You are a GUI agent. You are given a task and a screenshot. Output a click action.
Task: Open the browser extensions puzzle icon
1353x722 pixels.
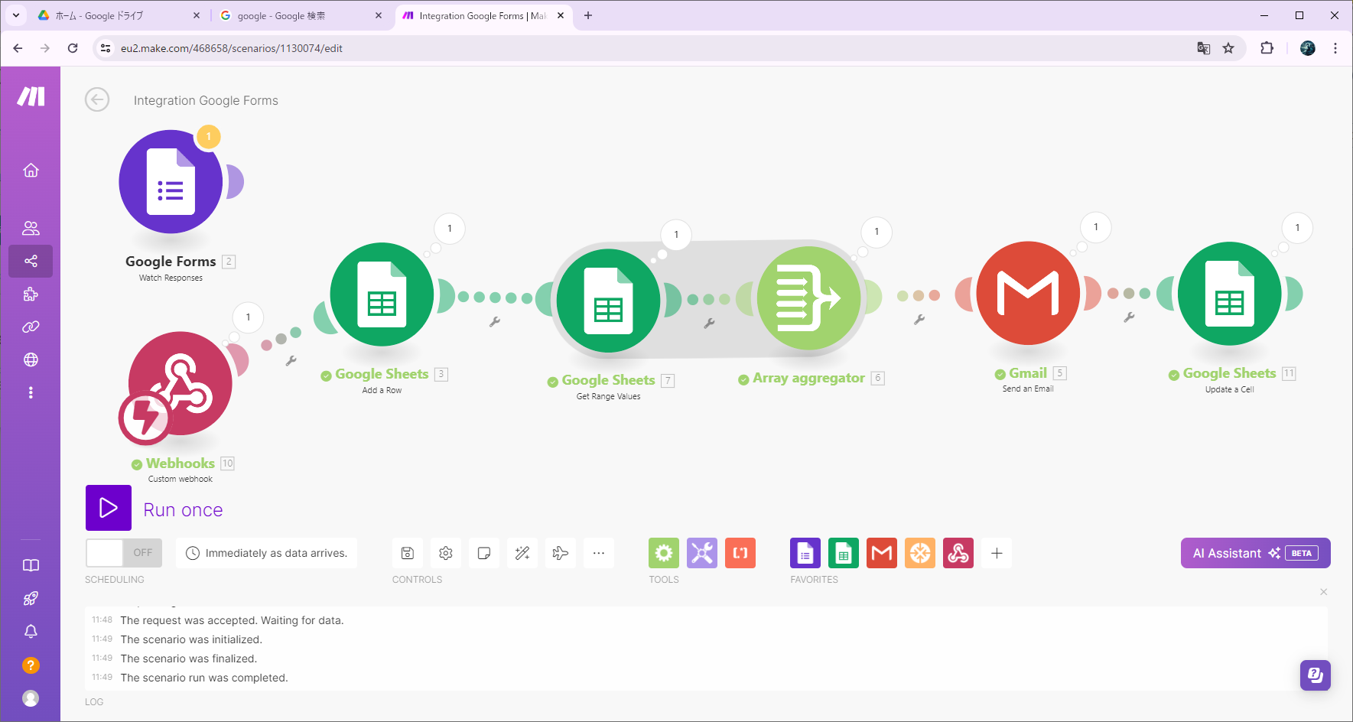pyautogui.click(x=1267, y=48)
